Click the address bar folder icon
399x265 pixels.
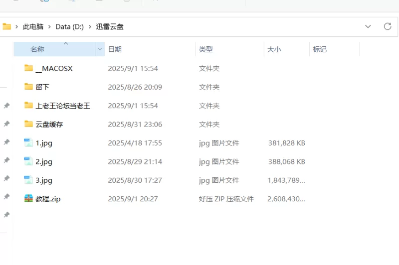pos(7,26)
